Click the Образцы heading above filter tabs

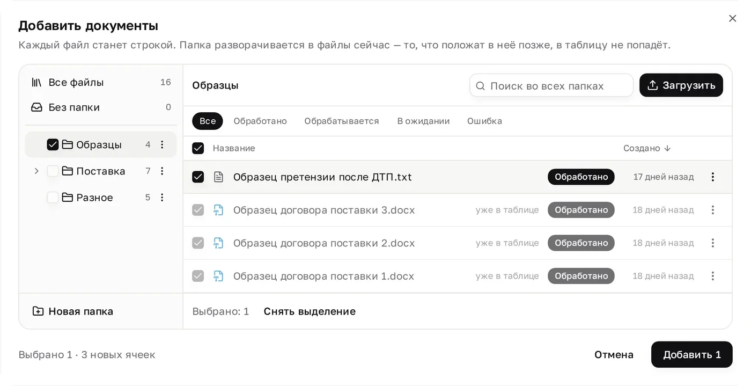215,85
